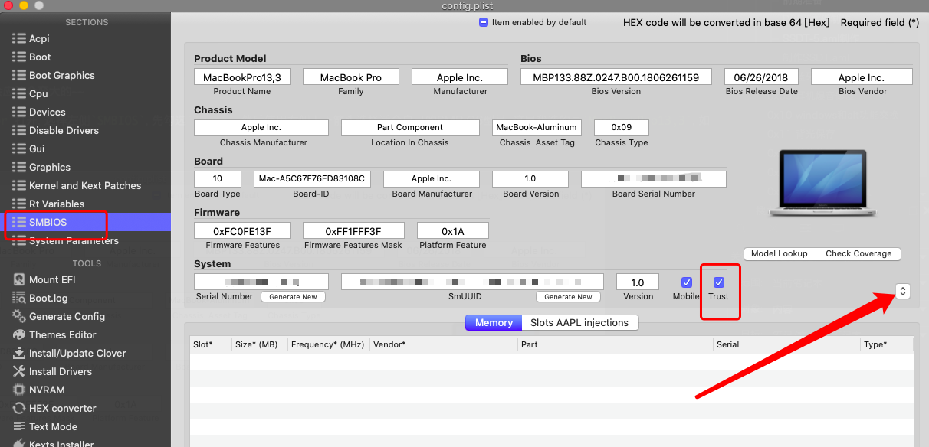Click the Bios Version field
The width and height of the screenshot is (929, 447).
point(616,77)
